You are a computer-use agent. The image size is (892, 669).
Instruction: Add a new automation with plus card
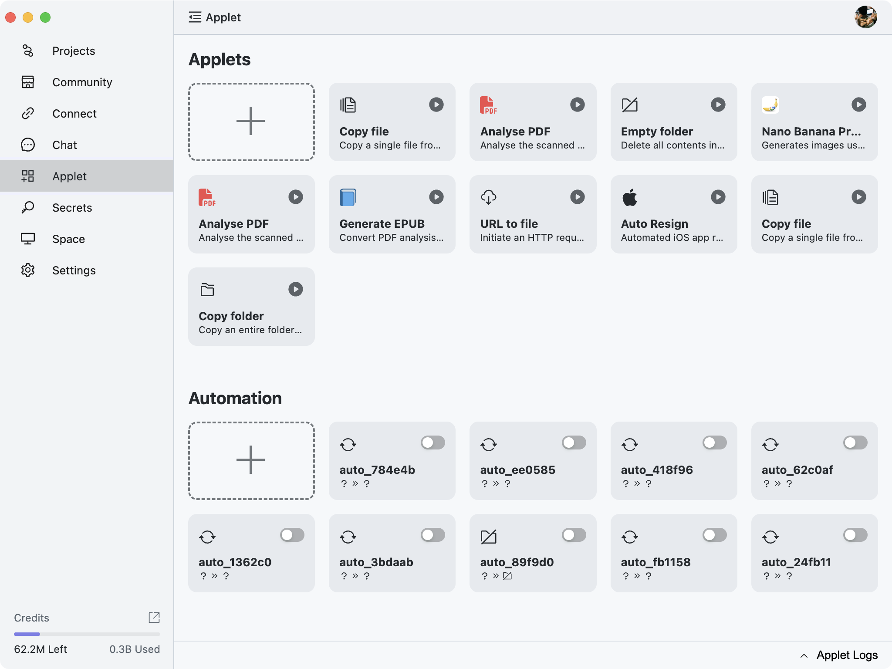click(x=251, y=460)
